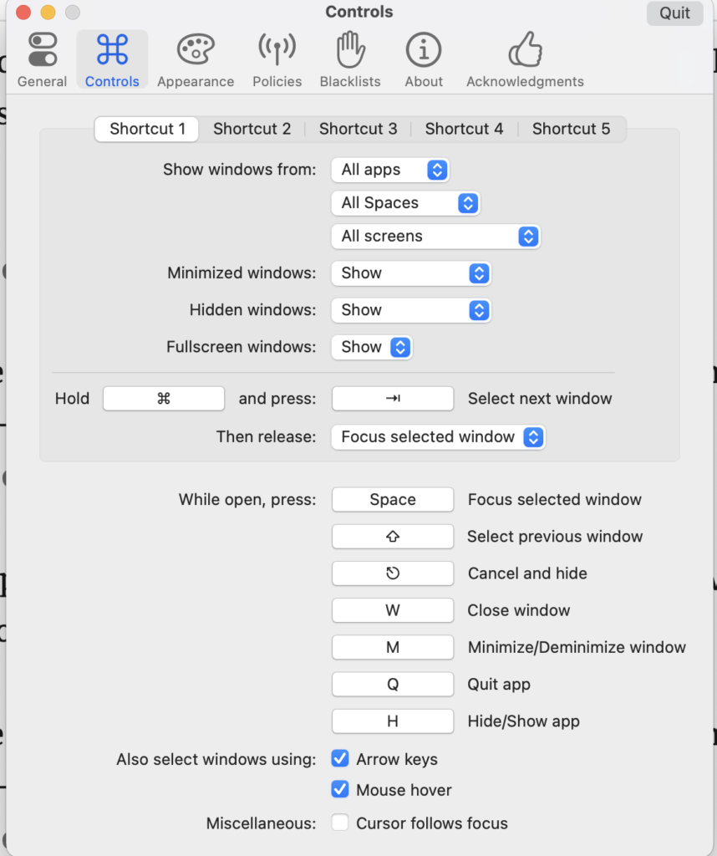The image size is (717, 856).
Task: Click the Space shortcut field
Action: pyautogui.click(x=393, y=500)
